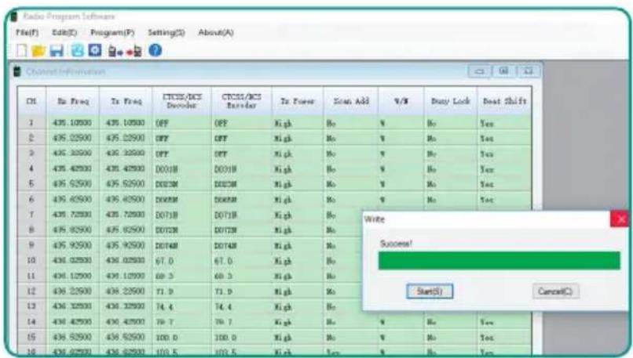
Task: Click Scan Add No cell in channel 3
Action: click(351, 154)
